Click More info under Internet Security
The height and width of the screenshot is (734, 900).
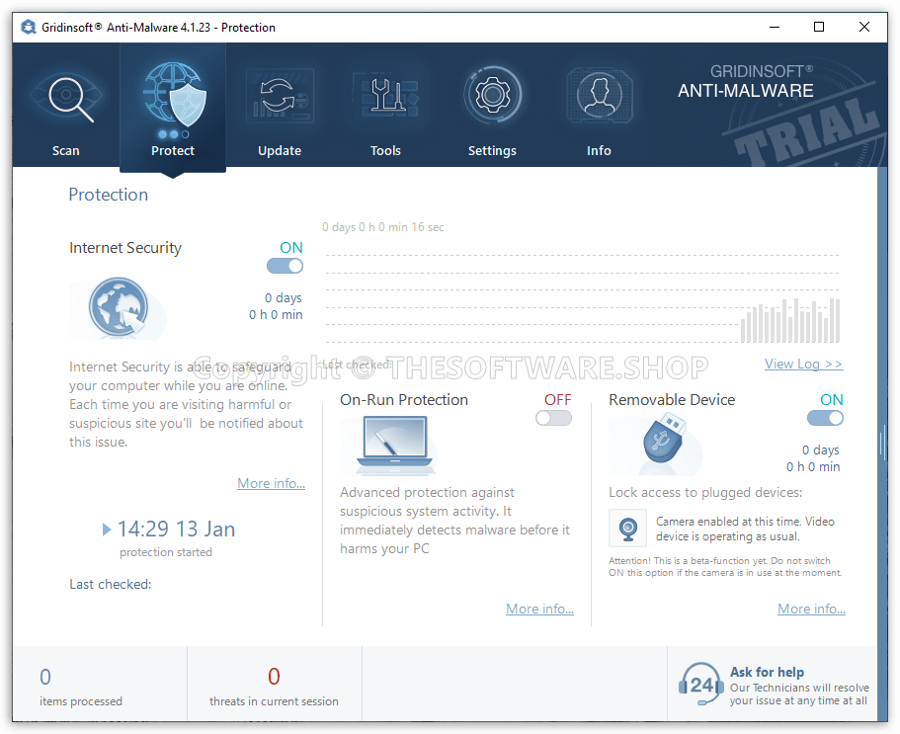[271, 483]
